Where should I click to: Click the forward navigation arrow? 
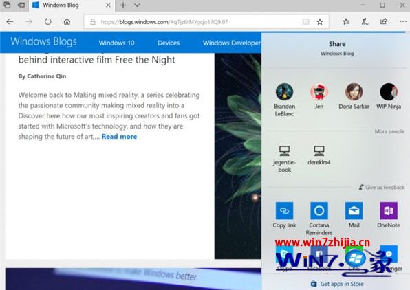(29, 22)
